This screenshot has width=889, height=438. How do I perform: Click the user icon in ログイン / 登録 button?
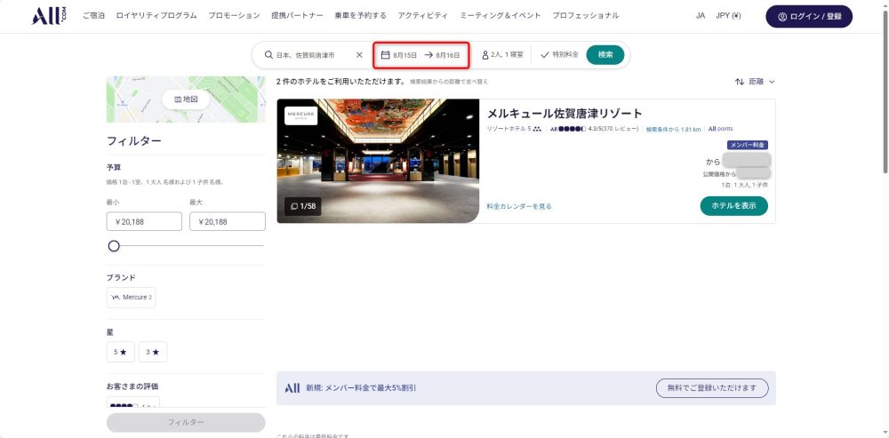coord(782,16)
